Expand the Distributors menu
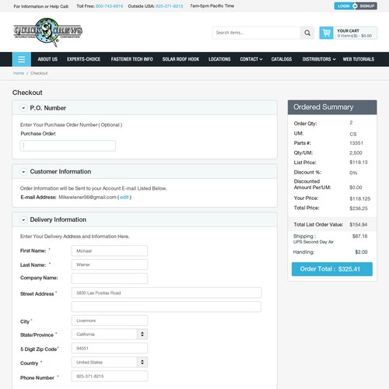Screen dimensions: 389x389 click(319, 59)
